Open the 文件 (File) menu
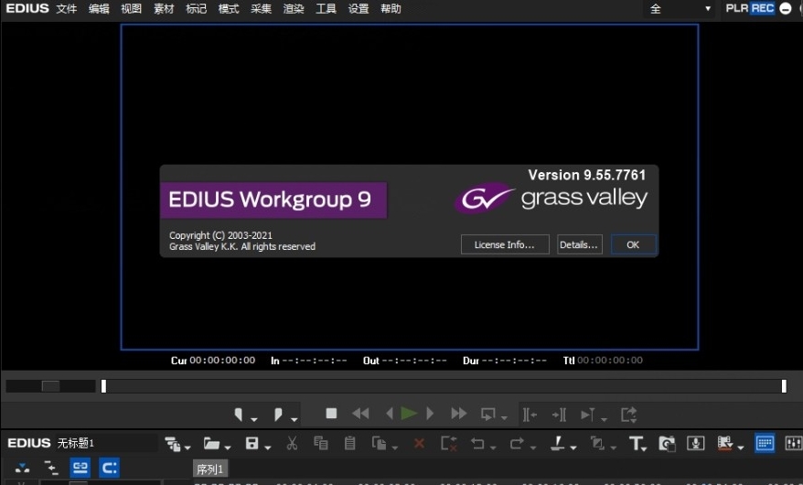The image size is (803, 485). tap(67, 9)
